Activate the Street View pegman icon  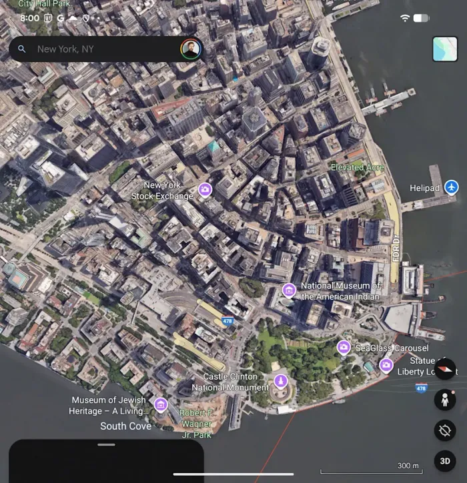pos(444,400)
